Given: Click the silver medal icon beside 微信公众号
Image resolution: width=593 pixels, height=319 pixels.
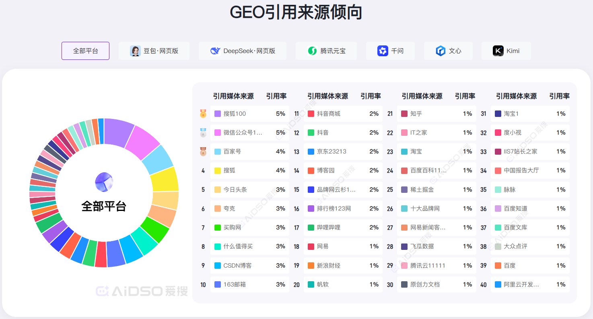Looking at the screenshot, I should [203, 133].
